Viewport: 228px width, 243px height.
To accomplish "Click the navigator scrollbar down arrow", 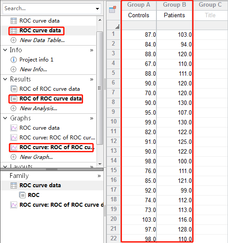I will pos(100,164).
